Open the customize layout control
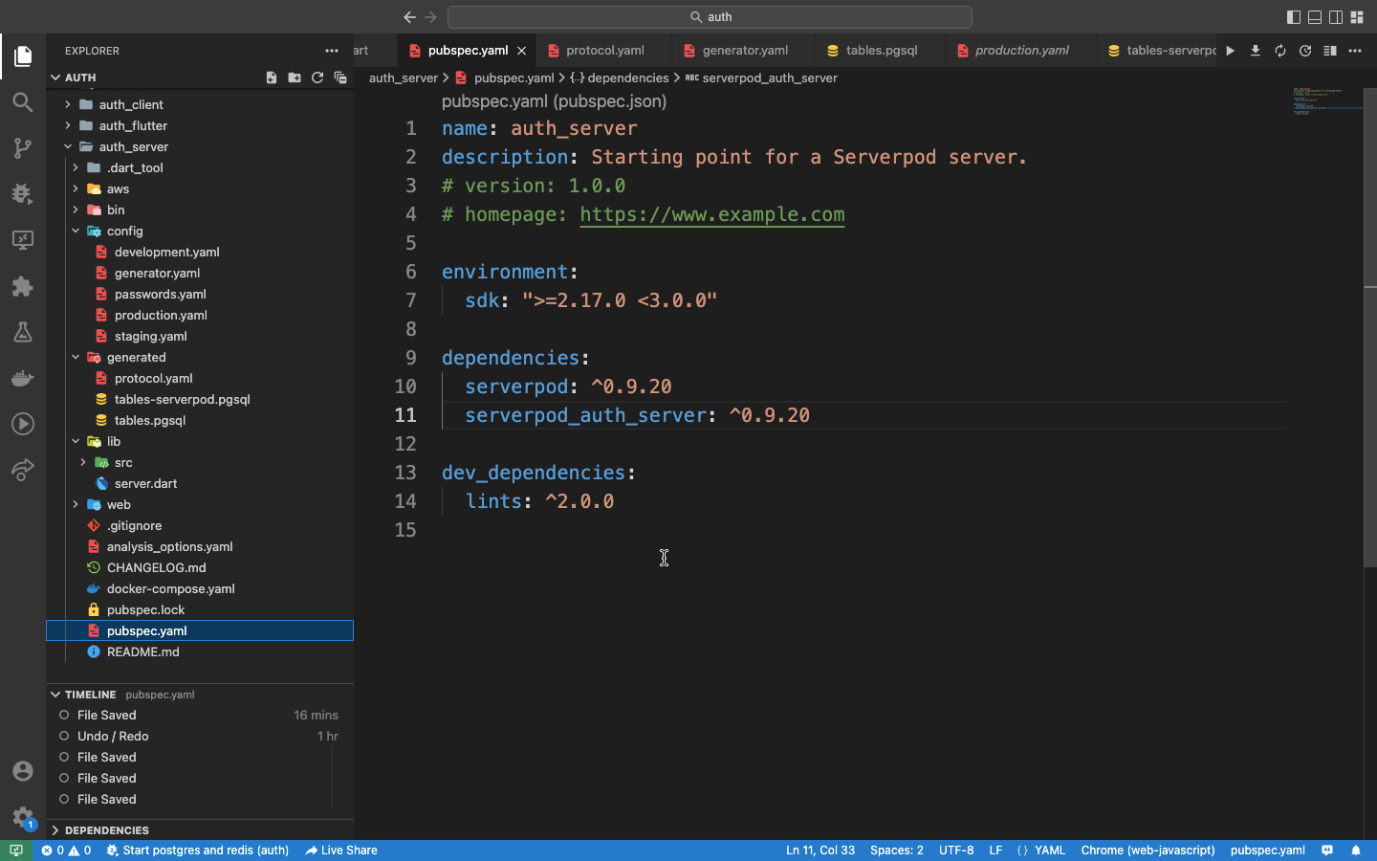This screenshot has width=1377, height=861. (1357, 17)
